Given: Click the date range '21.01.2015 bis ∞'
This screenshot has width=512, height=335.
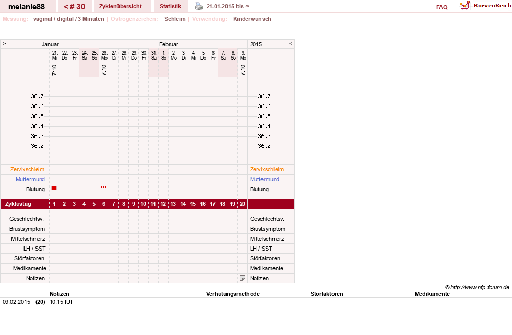Looking at the screenshot, I should (x=228, y=7).
